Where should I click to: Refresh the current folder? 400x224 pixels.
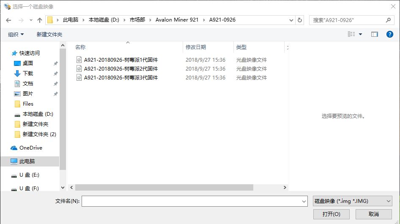pyautogui.click(x=300, y=20)
